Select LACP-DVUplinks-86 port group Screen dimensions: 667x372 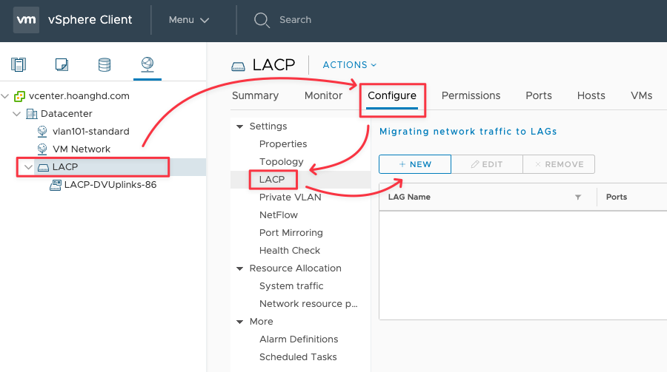click(x=110, y=185)
